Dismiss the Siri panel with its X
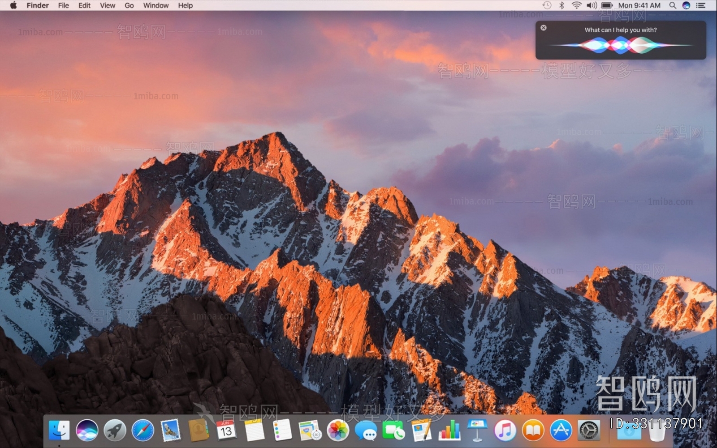 click(544, 28)
